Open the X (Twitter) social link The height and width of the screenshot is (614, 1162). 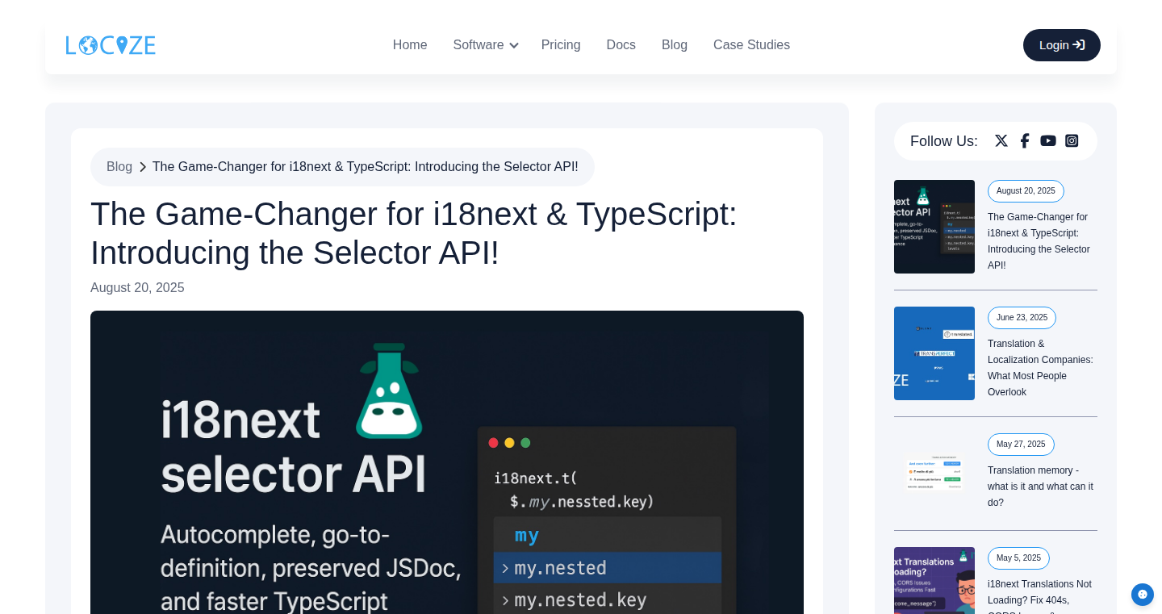point(1001,140)
